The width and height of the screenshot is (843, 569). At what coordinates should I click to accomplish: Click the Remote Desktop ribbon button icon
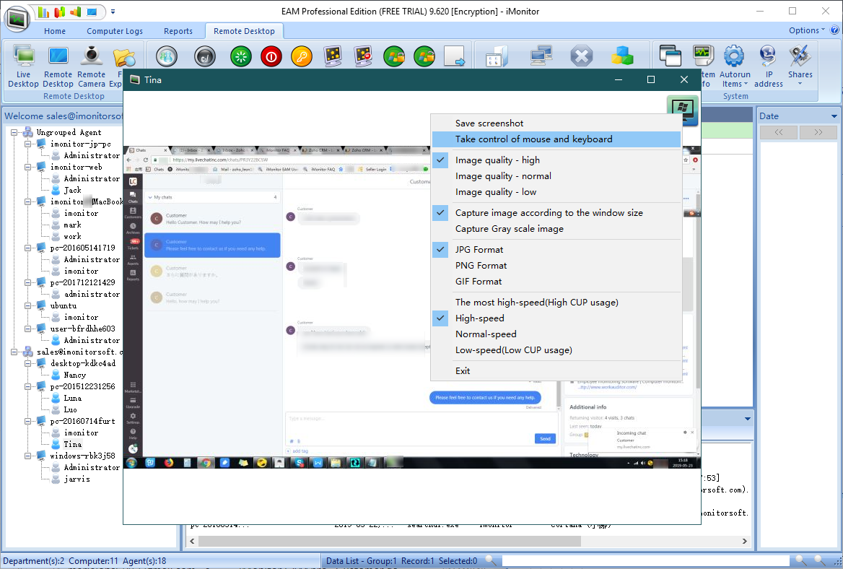click(x=58, y=56)
